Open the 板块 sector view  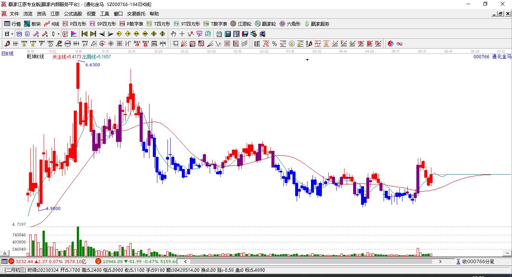pos(32,24)
